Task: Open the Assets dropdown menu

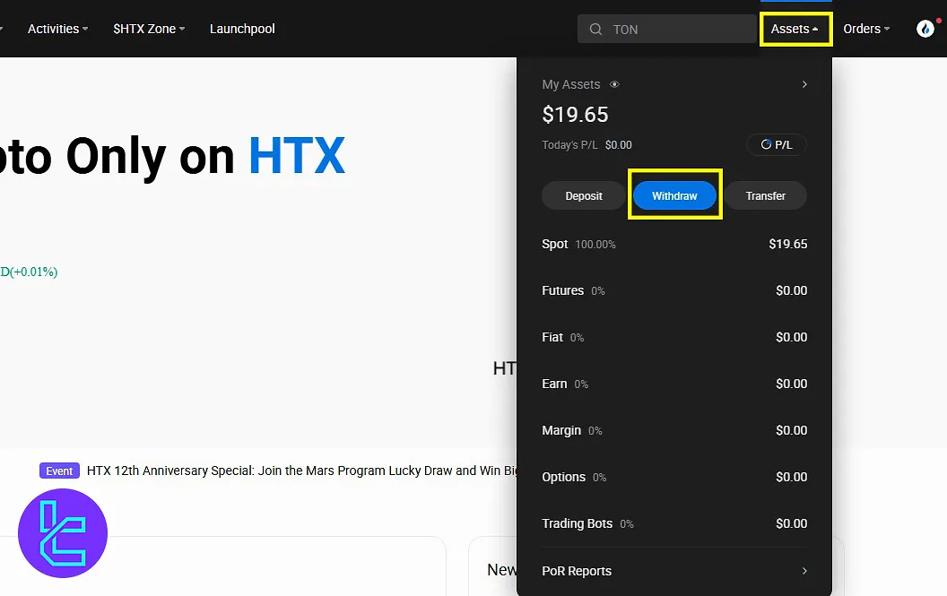Action: tap(795, 29)
